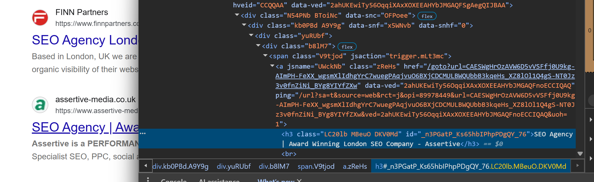Select the highlighted h3 LC20lb element row
This screenshot has height=182, width=594.
[357, 139]
